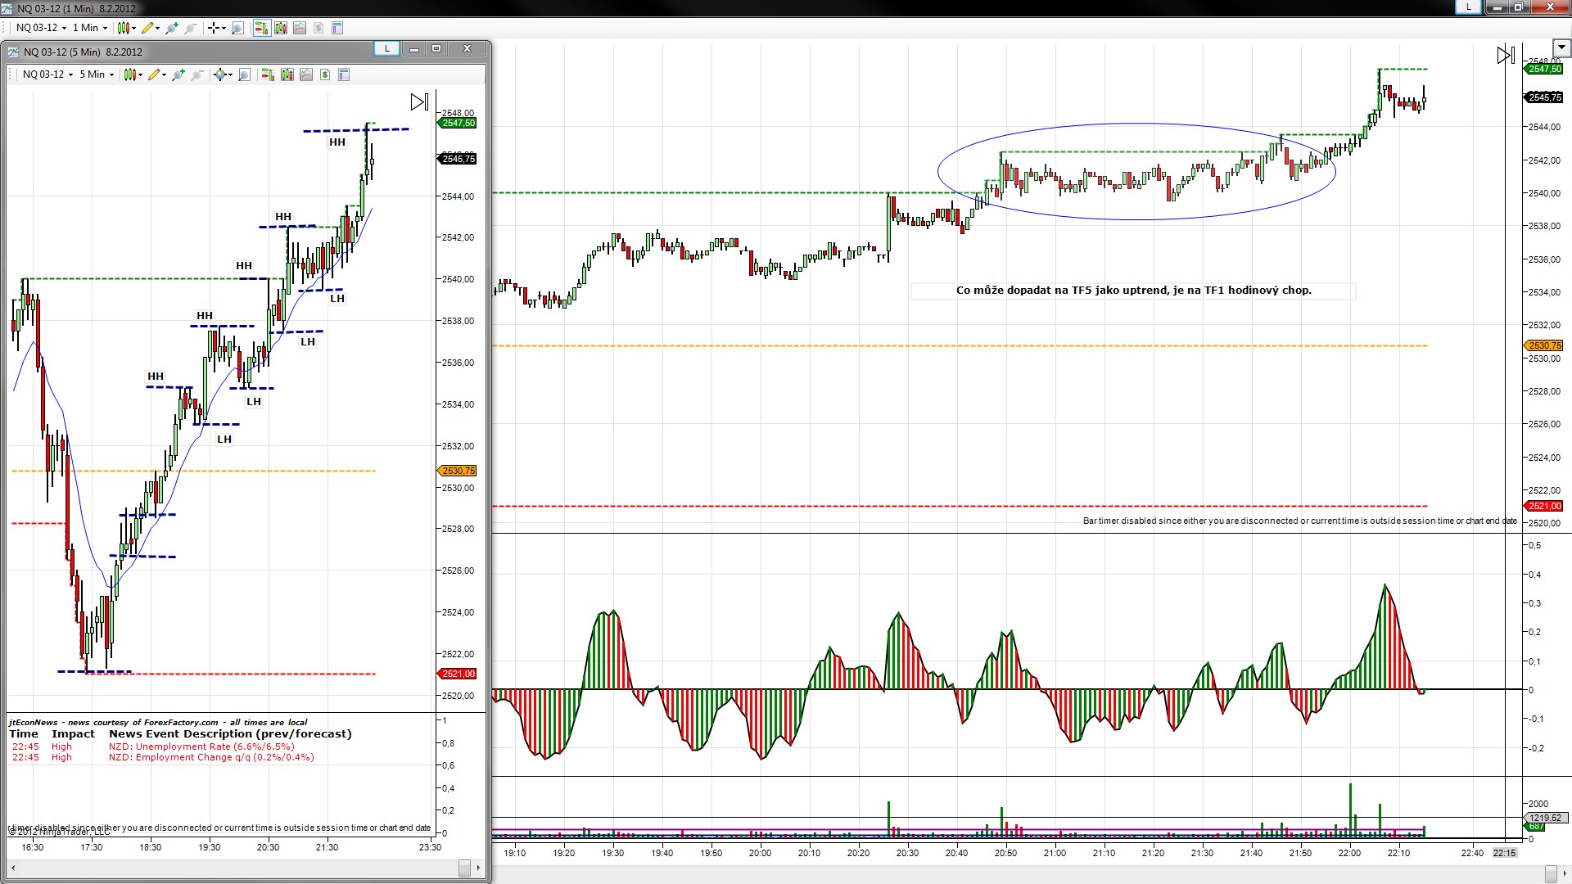Zoom in on the 5 Min chart toolbar
1572x884 pixels.
[178, 74]
